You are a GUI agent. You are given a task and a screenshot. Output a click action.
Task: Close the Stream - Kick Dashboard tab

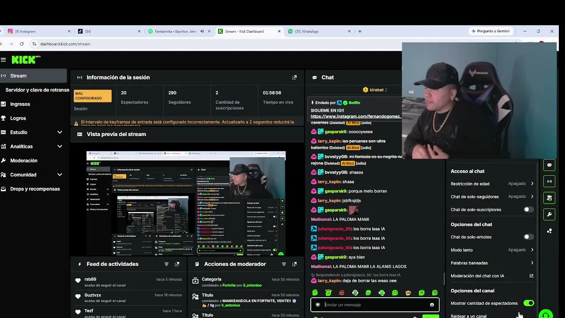point(279,31)
